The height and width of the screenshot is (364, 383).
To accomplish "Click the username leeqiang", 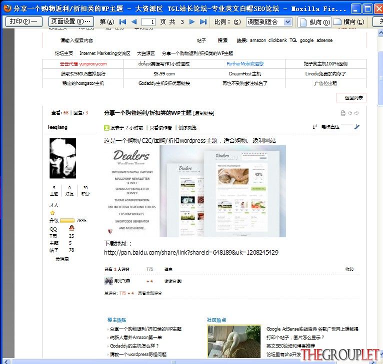I will point(57,127).
